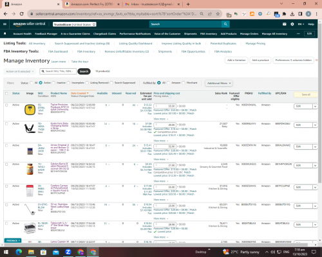Screen dimensions: 322x257
Task: Click the Amazon Seller Central logo
Action: (29, 24)
